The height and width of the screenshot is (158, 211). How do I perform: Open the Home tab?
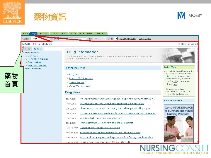[x=25, y=33]
